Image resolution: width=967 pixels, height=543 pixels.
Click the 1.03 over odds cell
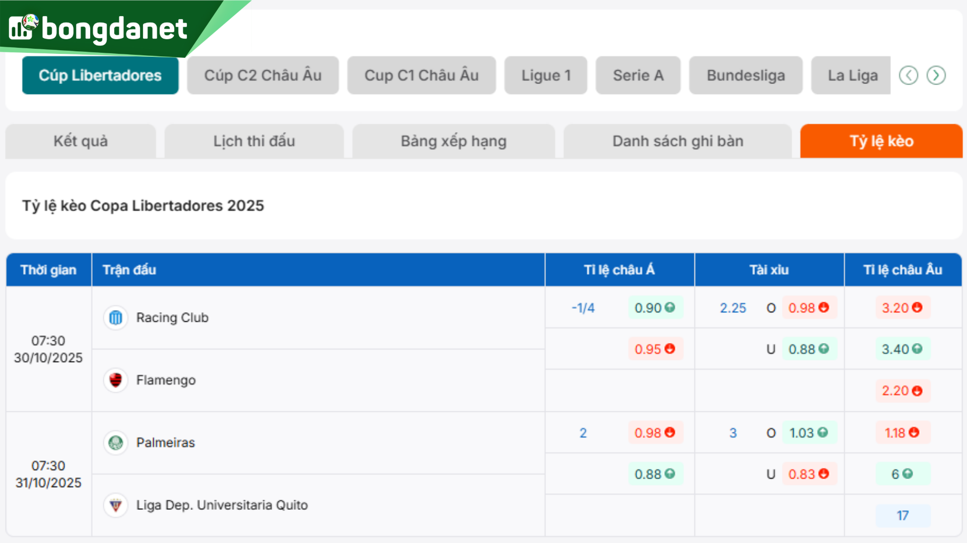pyautogui.click(x=808, y=432)
